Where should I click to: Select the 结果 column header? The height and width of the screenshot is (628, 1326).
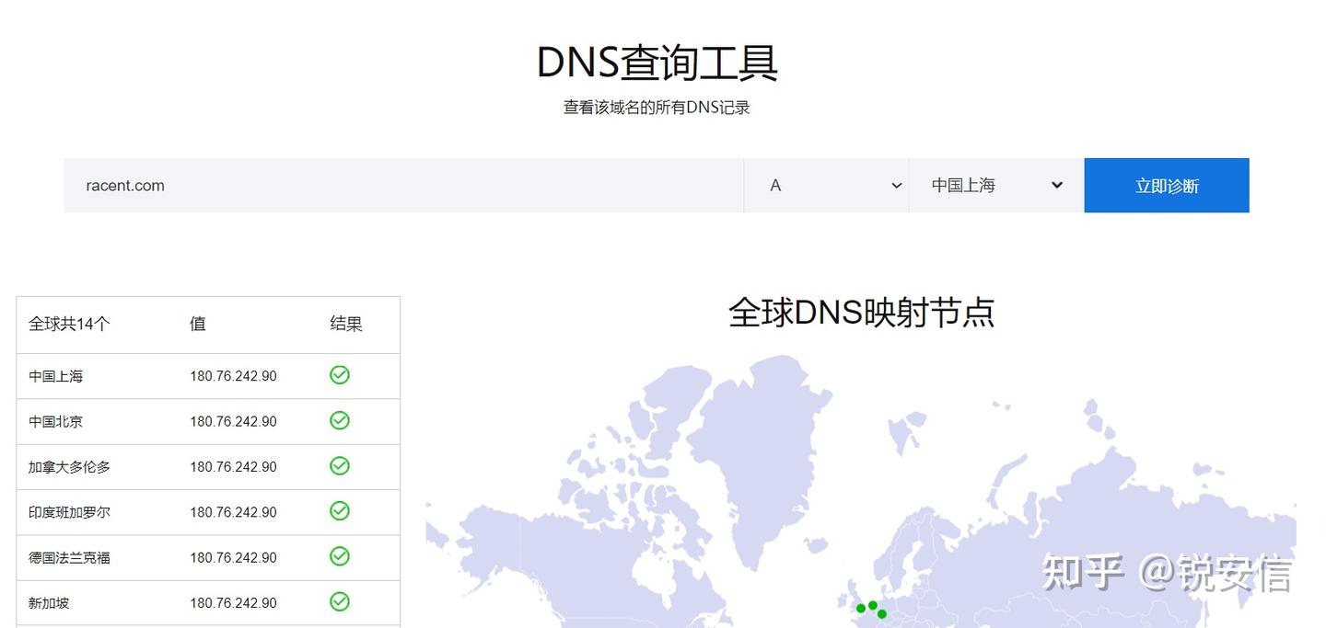[x=345, y=324]
